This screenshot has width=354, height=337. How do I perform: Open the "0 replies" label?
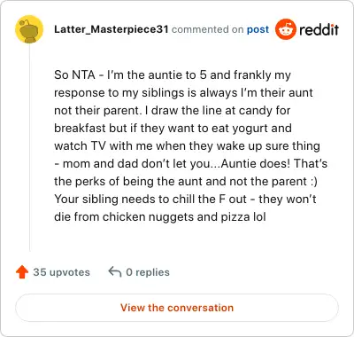click(148, 272)
